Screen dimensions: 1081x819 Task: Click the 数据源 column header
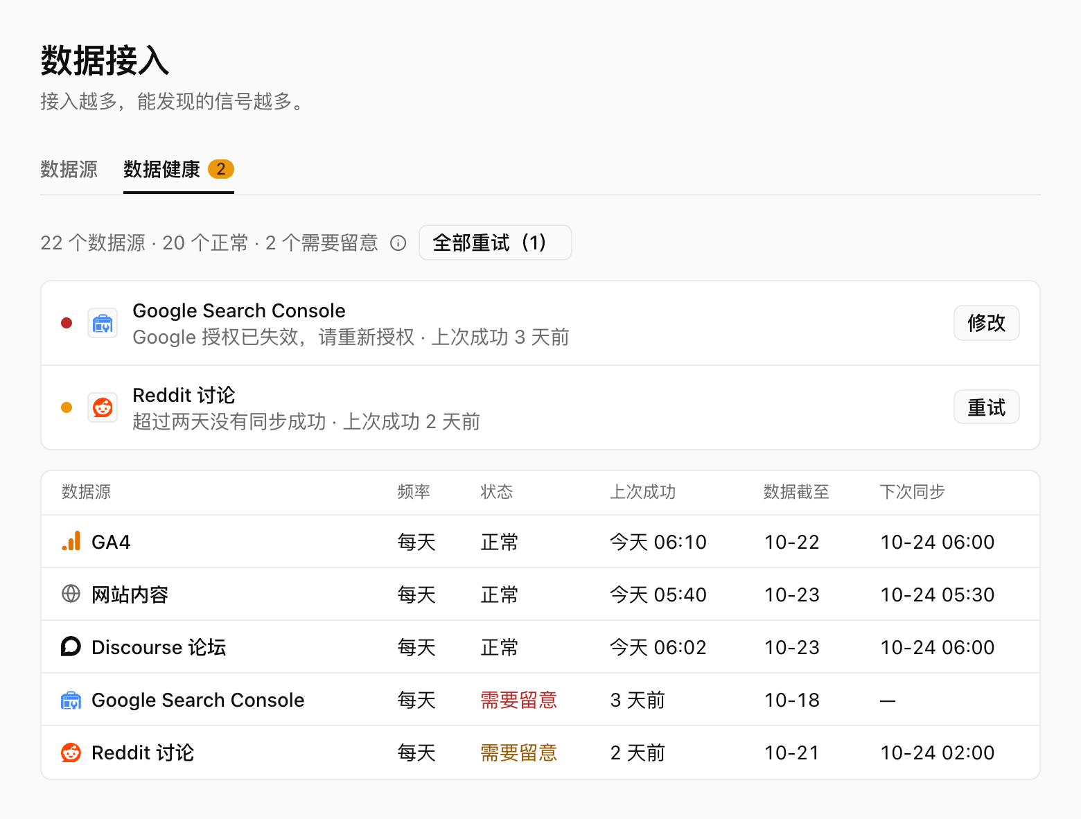pos(87,492)
